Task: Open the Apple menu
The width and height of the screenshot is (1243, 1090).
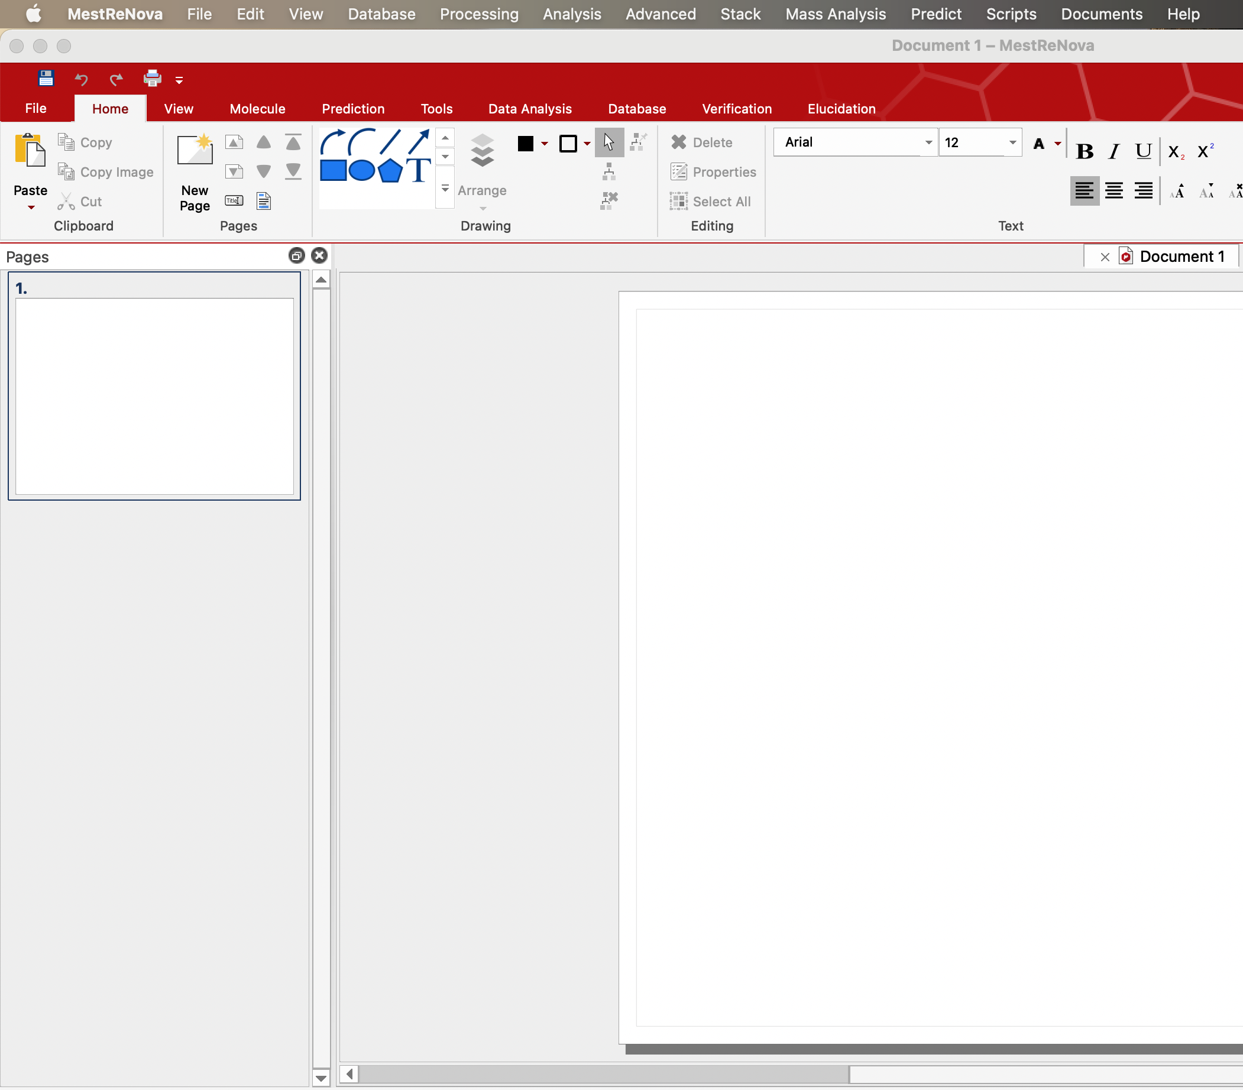Action: click(x=34, y=14)
